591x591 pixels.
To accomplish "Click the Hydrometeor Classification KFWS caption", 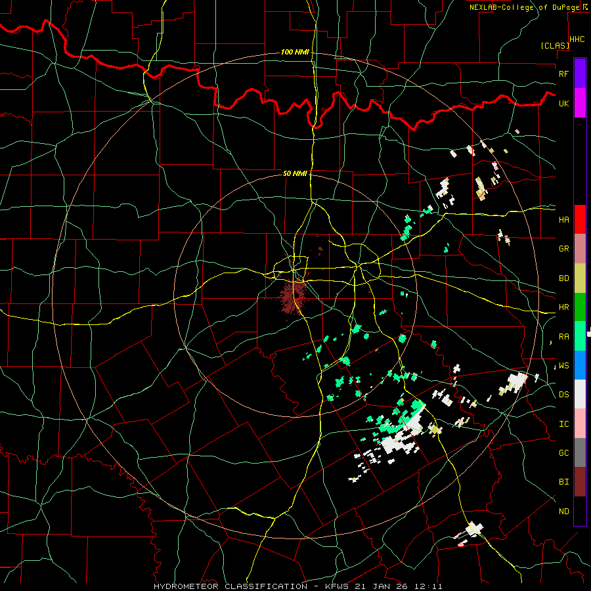I will tap(297, 586).
